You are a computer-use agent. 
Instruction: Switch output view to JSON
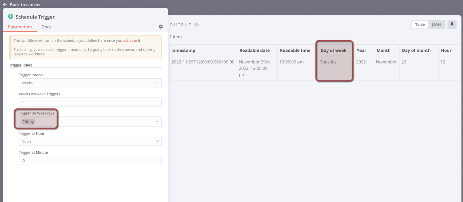[x=436, y=24]
